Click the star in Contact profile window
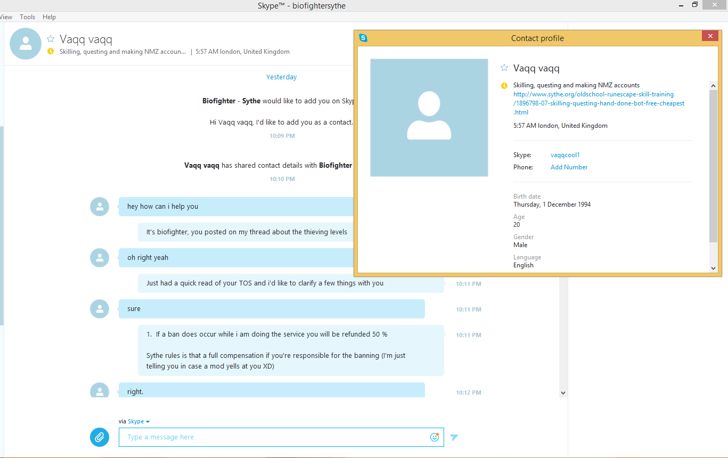Viewport: 728px width, 458px height. [504, 68]
